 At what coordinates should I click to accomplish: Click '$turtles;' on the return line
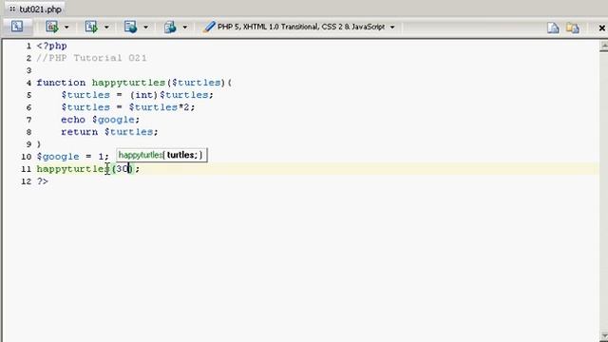click(x=131, y=132)
